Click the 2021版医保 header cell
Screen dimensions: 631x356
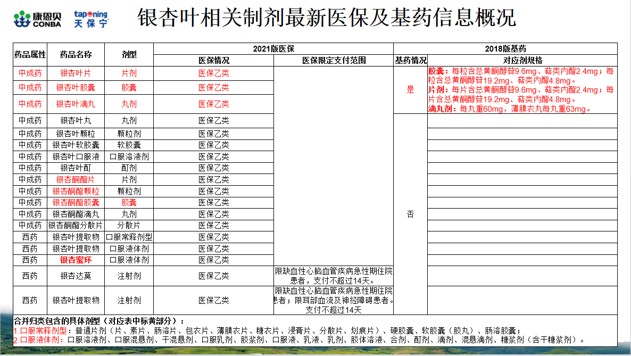click(273, 49)
